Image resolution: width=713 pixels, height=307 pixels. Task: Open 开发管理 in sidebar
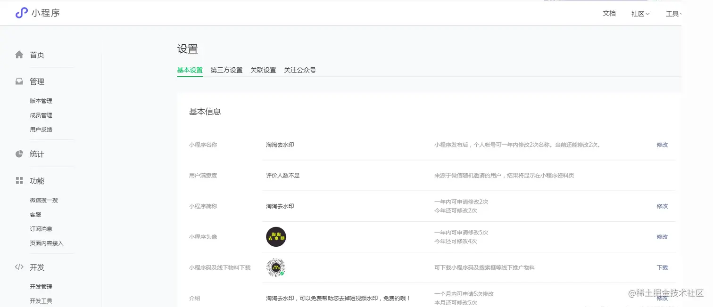41,287
